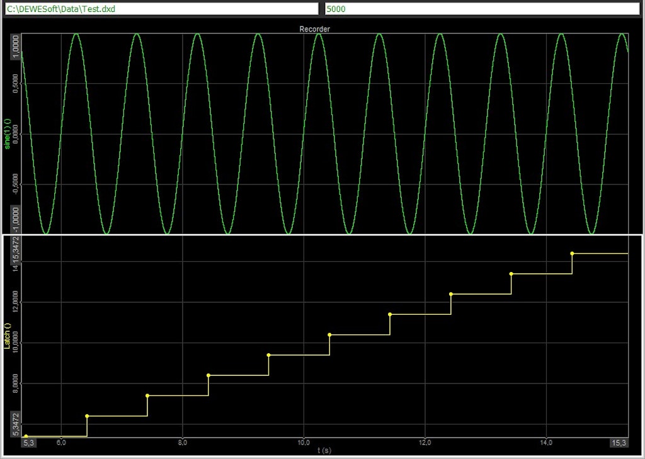Click the upper limit 1,0000 on sine axis
The width and height of the screenshot is (645, 459).
pyautogui.click(x=16, y=47)
